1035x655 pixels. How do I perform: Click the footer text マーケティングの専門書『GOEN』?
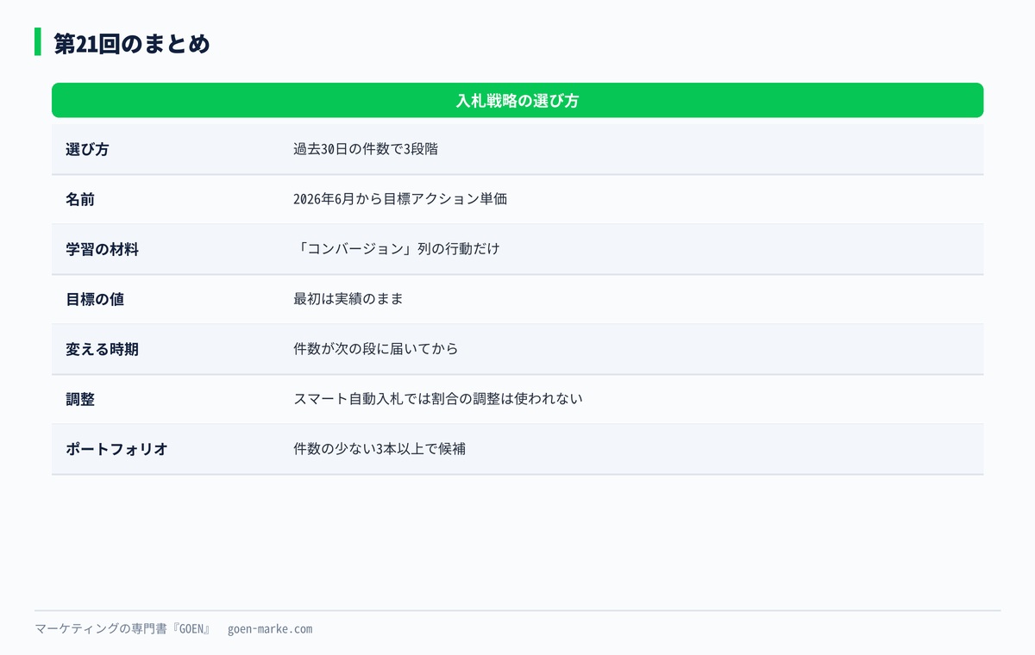tap(123, 629)
